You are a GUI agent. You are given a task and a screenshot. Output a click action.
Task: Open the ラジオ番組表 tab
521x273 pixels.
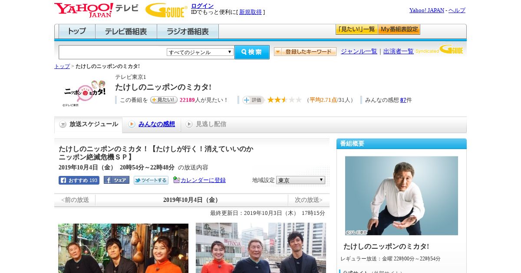pyautogui.click(x=188, y=32)
